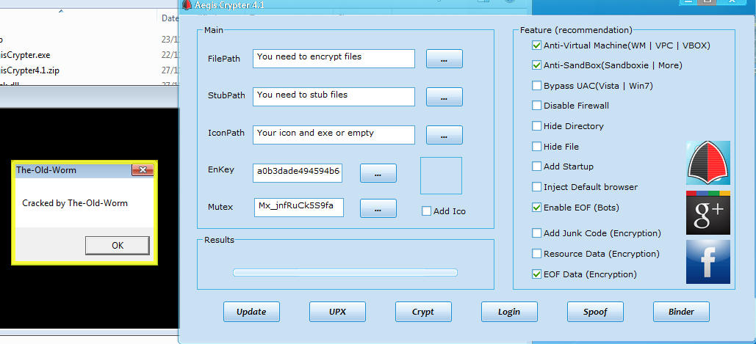Viewport: 756px width, 344px height.
Task: Tick the Add Ico checkbox
Action: tap(426, 211)
